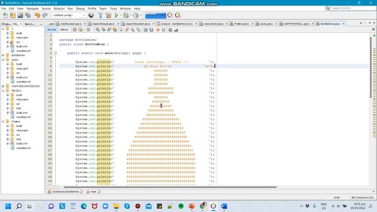Click the New Project toolbar icon
Screen dimensions: 377x212
coord(13,15)
